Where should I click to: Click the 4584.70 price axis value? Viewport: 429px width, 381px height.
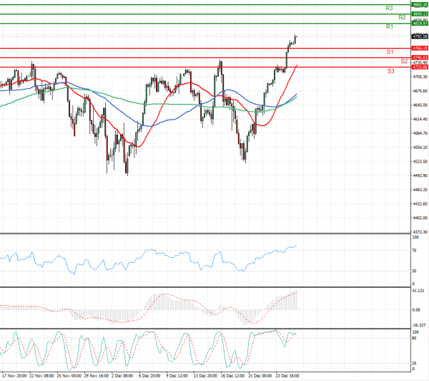(x=420, y=133)
